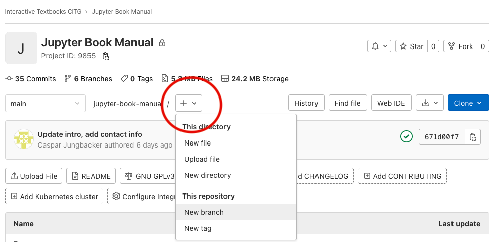Viewport: 497px width, 242px height.
Task: Click the jupyter-book-manual path link
Action: [127, 104]
